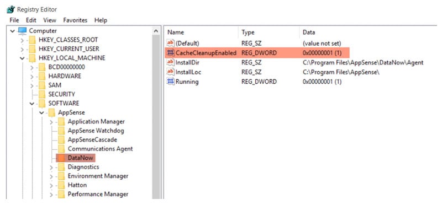Click the tree pane scrollbar up arrow
The image size is (442, 205).
click(x=156, y=31)
